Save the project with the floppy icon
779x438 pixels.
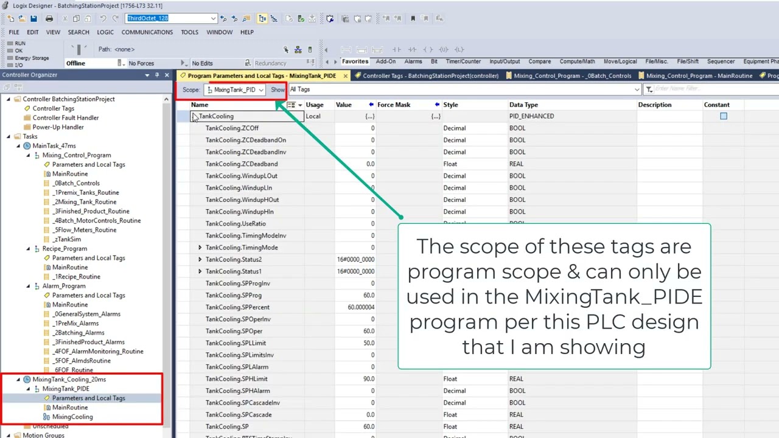(33, 18)
